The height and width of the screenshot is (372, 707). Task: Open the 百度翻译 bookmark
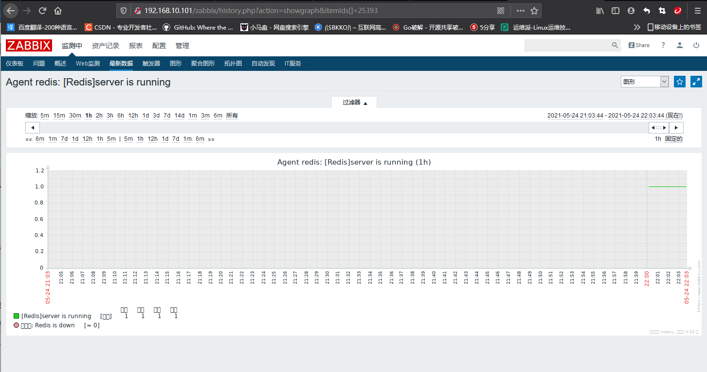tap(42, 27)
